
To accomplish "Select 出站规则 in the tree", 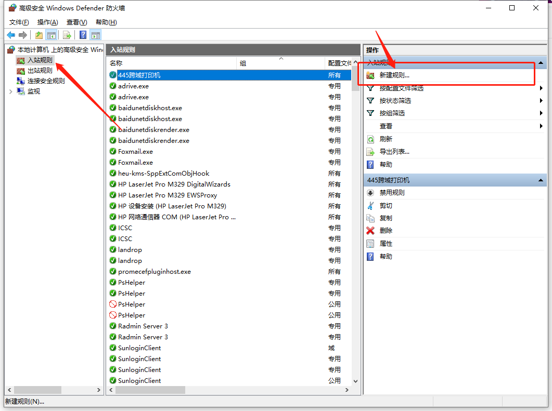I will pyautogui.click(x=40, y=71).
